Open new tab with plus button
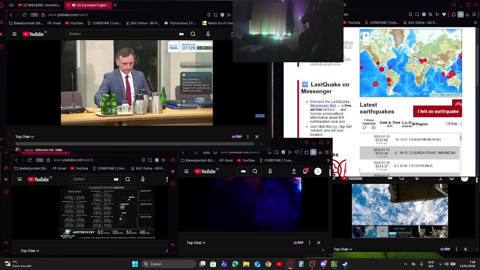The image size is (480, 270). coord(115,5)
